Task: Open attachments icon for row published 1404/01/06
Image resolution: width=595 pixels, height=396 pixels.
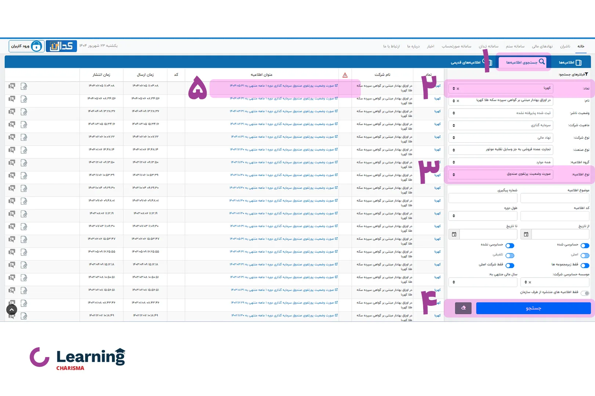Action: 24,150
